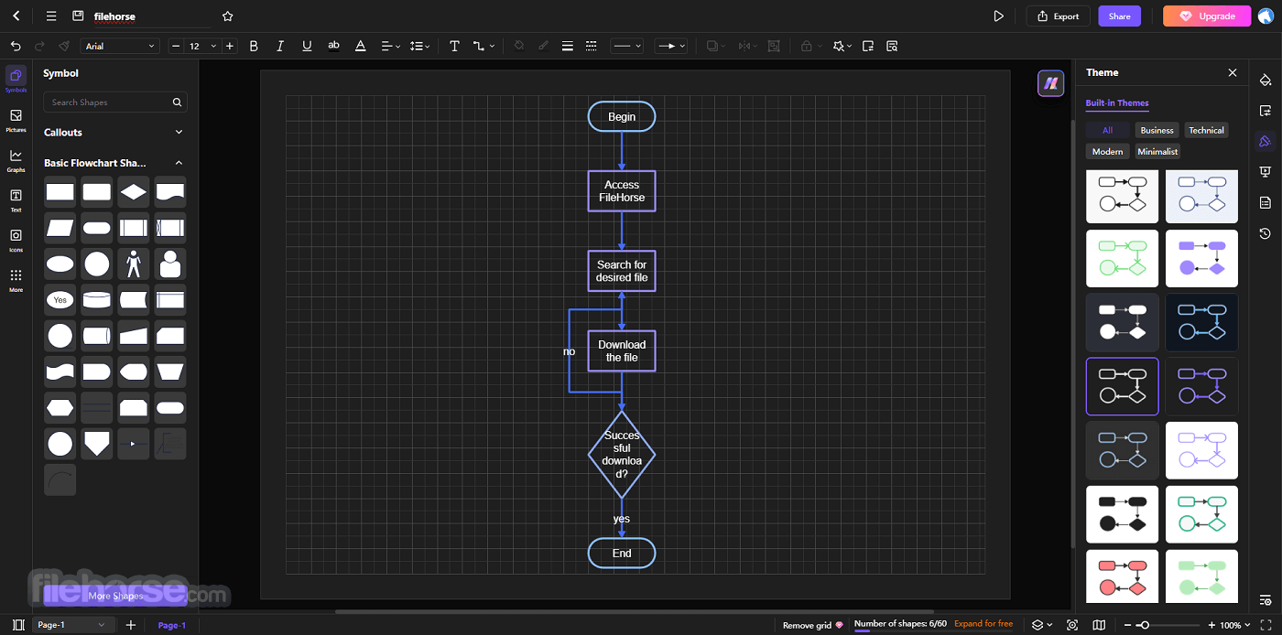Open dashed line style options
The image size is (1282, 635).
tap(591, 46)
